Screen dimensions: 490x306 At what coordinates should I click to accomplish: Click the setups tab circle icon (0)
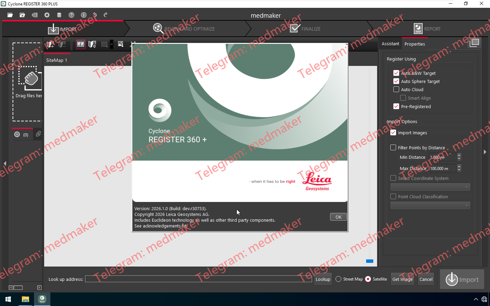(17, 135)
